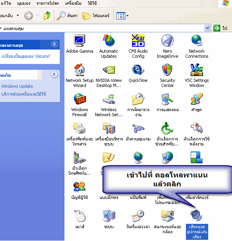232x241 pixels.
Task: Click the ค้นหา (Search) toolbar button
Action: [67, 16]
